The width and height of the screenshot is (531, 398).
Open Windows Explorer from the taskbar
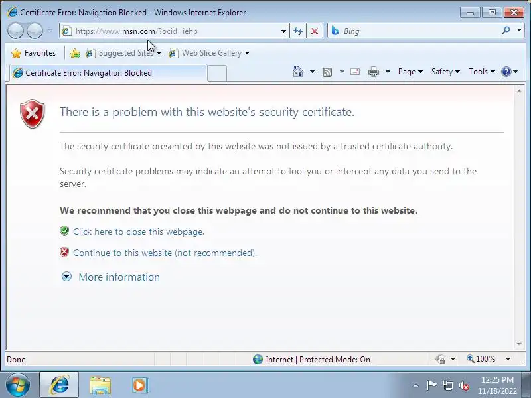pos(100,385)
